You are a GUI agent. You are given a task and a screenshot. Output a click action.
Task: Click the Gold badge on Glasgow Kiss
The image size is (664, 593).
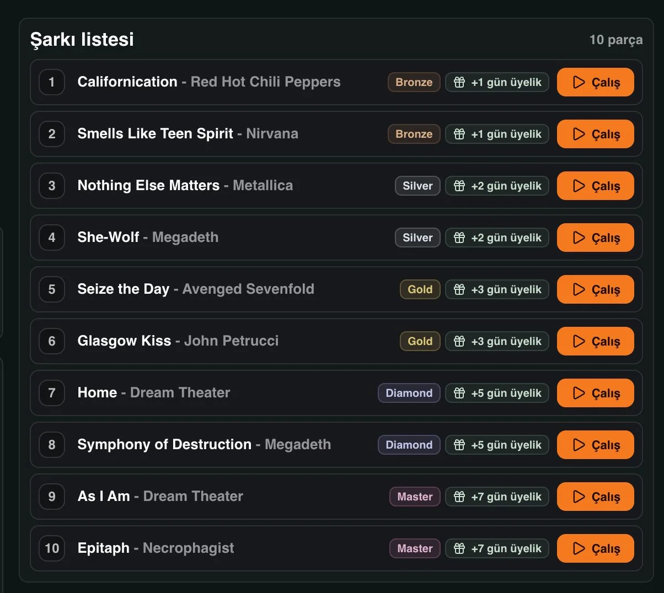(420, 341)
